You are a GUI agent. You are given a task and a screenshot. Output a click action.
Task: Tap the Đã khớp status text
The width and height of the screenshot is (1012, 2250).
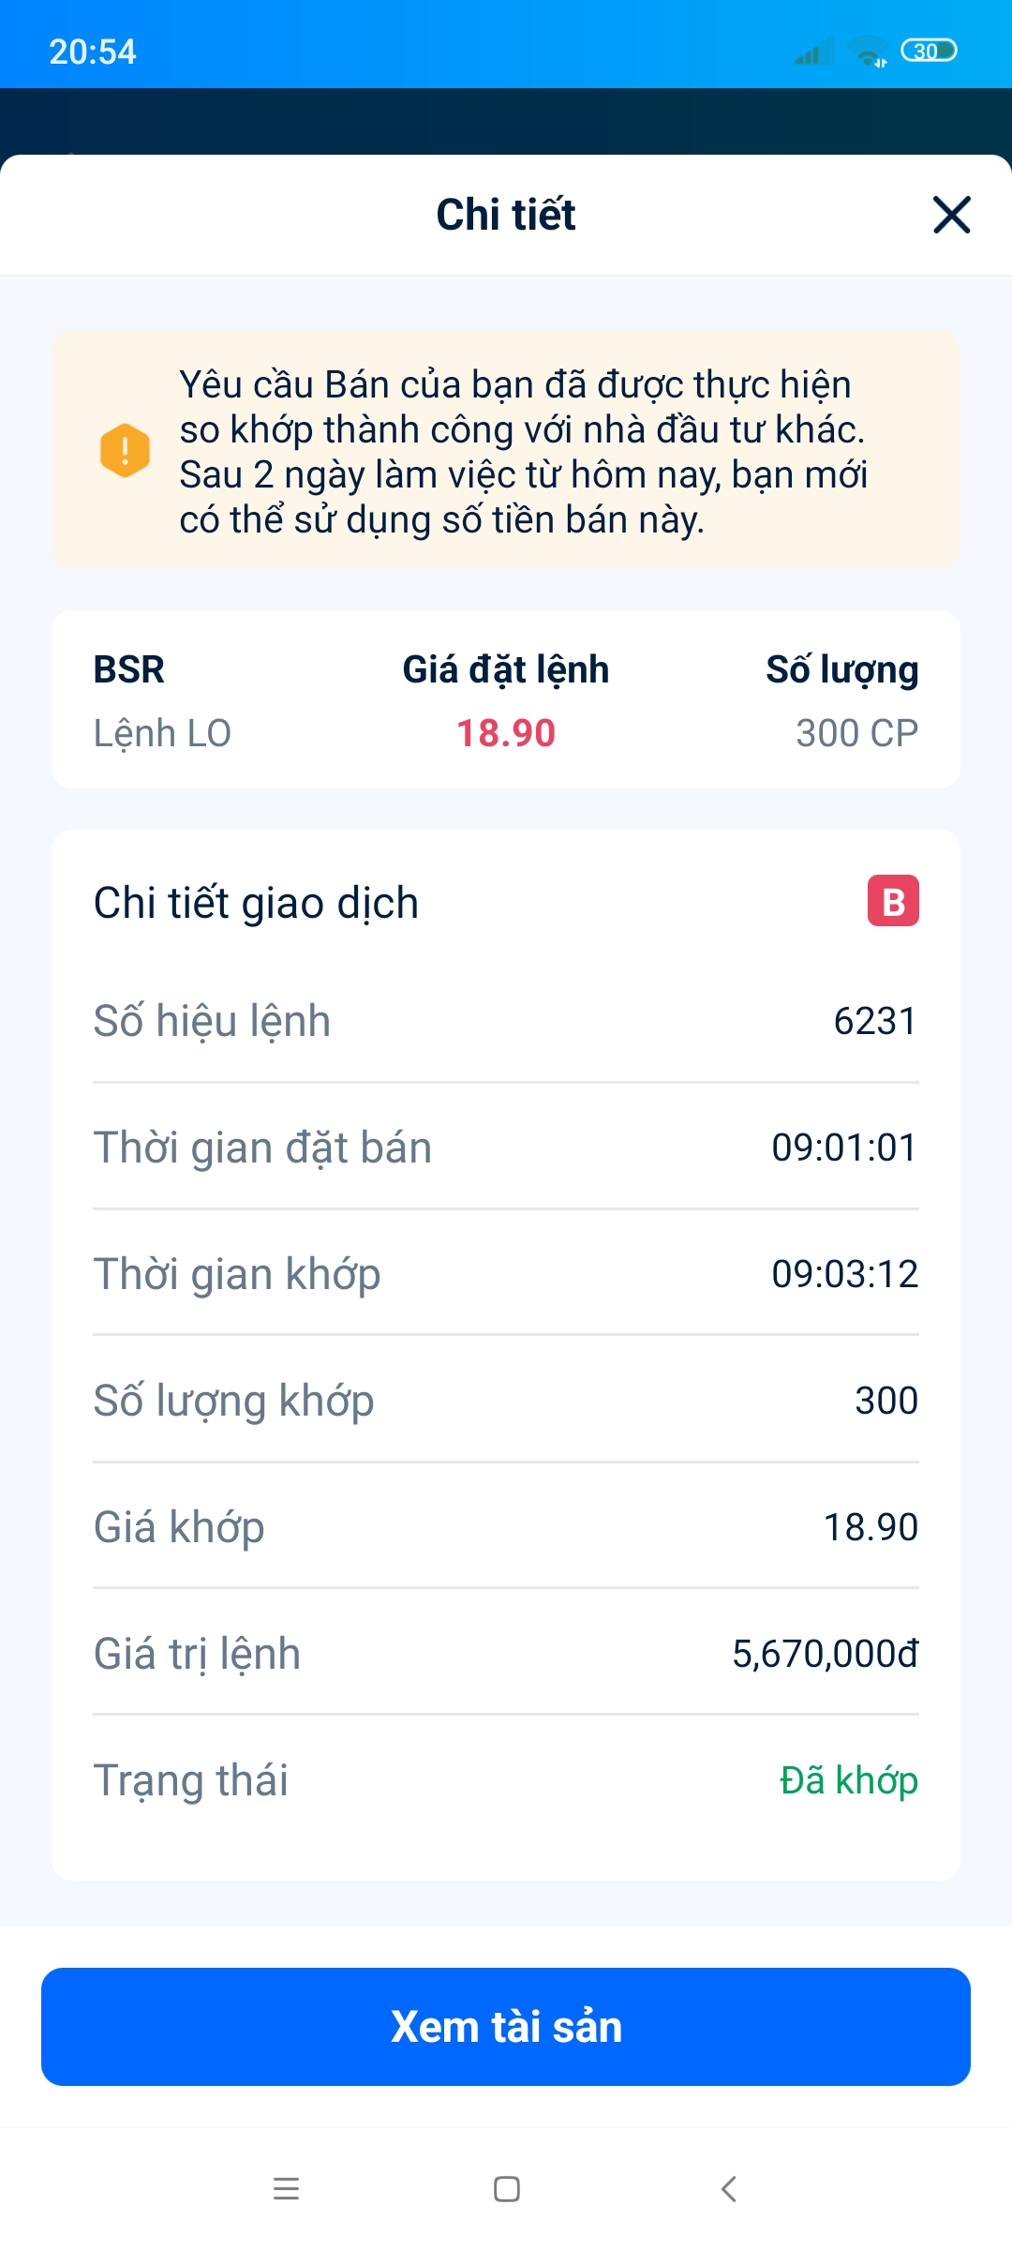click(849, 1780)
